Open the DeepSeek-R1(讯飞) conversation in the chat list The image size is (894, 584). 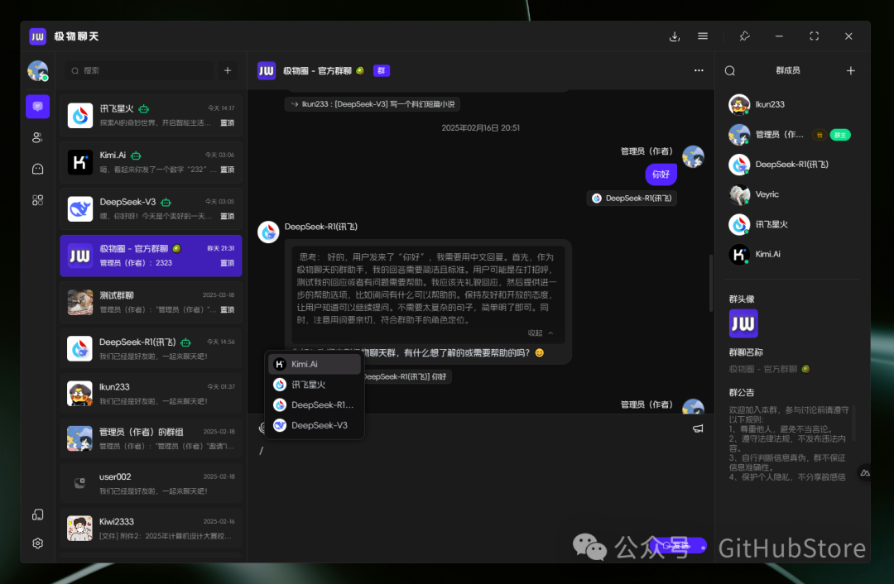tap(151, 349)
